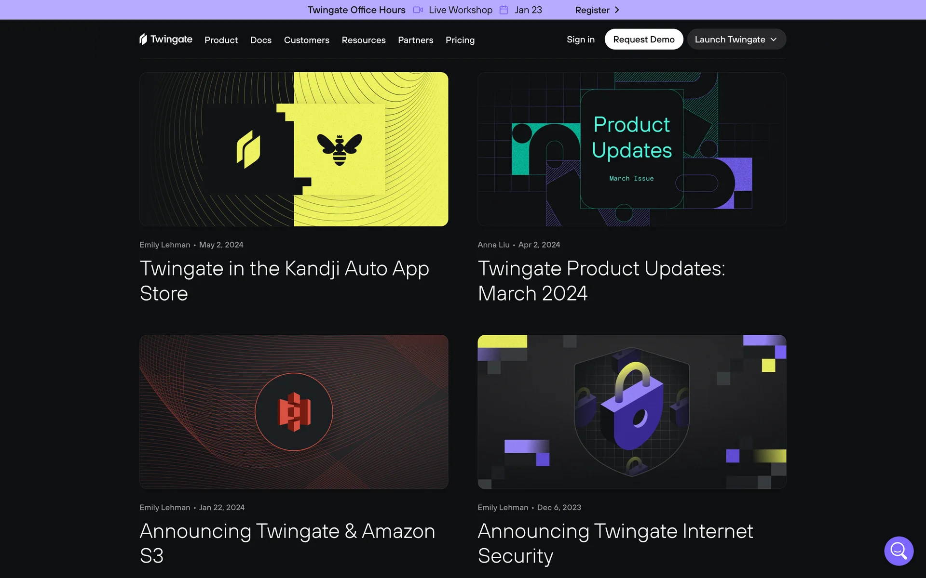Open the Resources menu

pyautogui.click(x=363, y=40)
